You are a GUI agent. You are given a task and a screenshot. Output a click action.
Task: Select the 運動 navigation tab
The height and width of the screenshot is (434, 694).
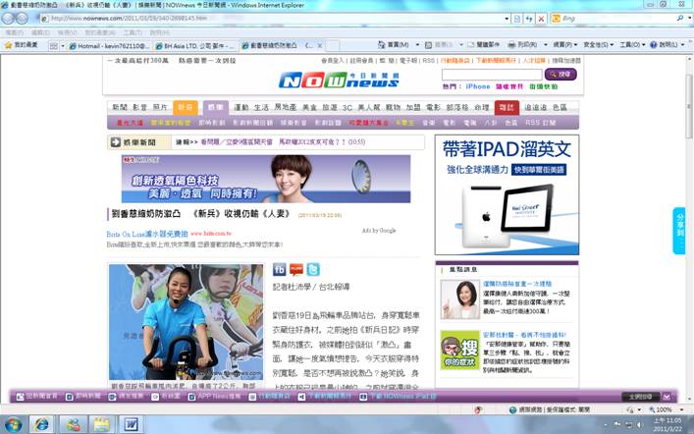[241, 107]
